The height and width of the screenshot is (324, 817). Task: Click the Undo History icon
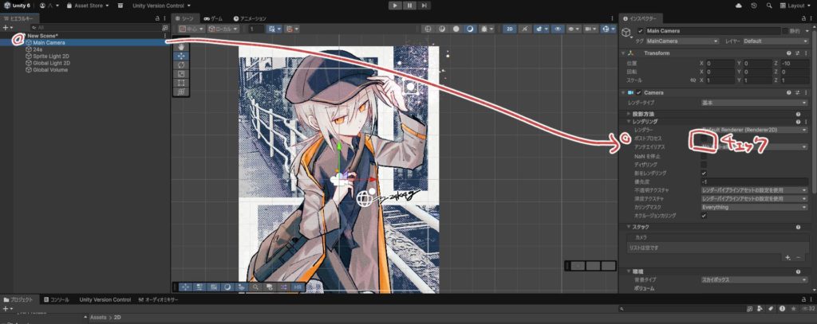[x=754, y=6]
